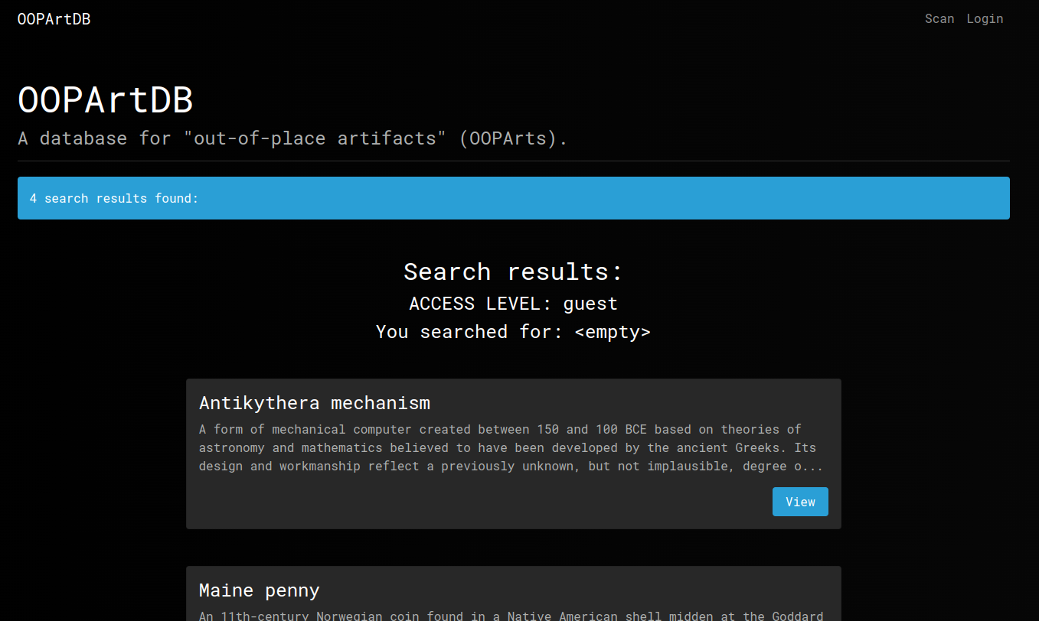Click the word "guest" in access level

[590, 304]
